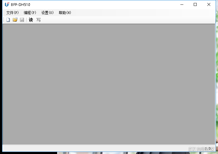Open the 编程(P) menu
218x154 pixels.
(30, 13)
